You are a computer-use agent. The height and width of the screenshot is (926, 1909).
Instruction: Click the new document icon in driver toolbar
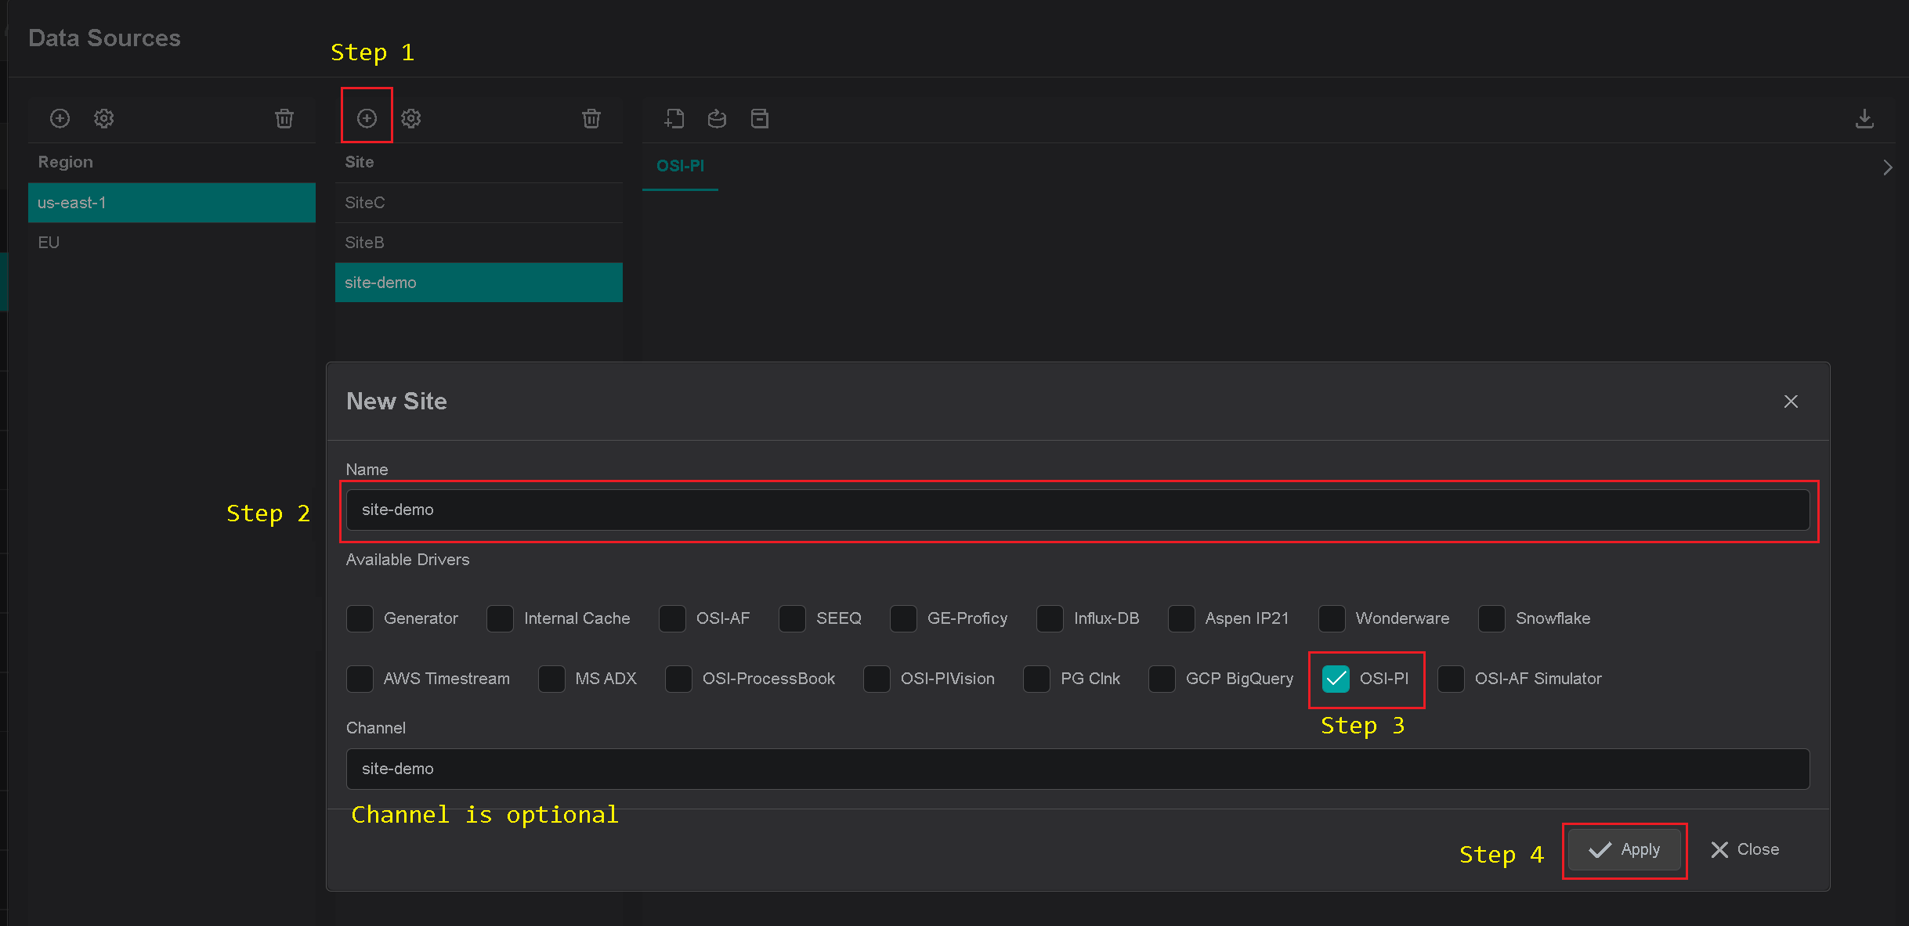coord(674,118)
